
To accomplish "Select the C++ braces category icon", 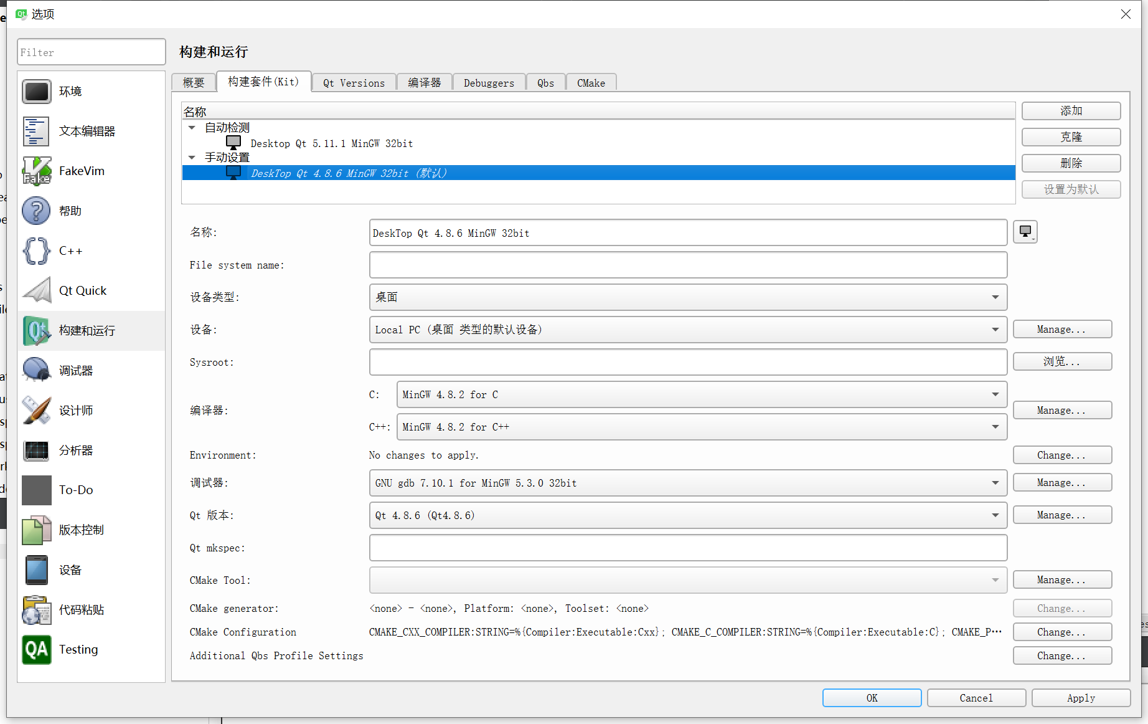I will (x=36, y=251).
